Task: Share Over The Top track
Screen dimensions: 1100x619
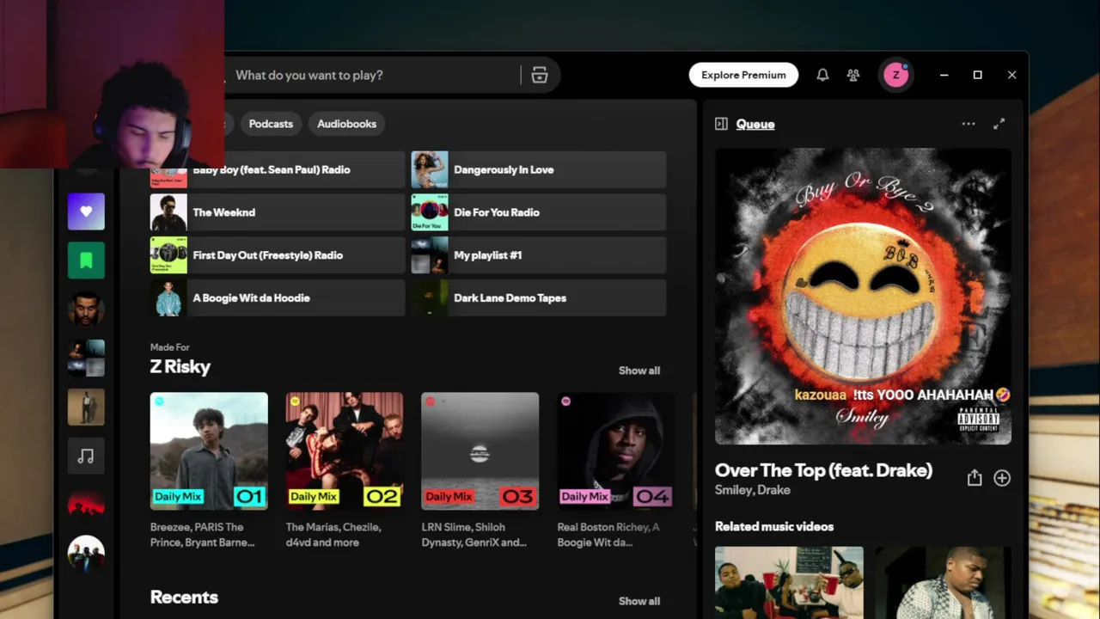Action: pyautogui.click(x=975, y=478)
